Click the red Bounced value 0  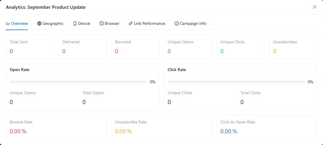point(117,51)
